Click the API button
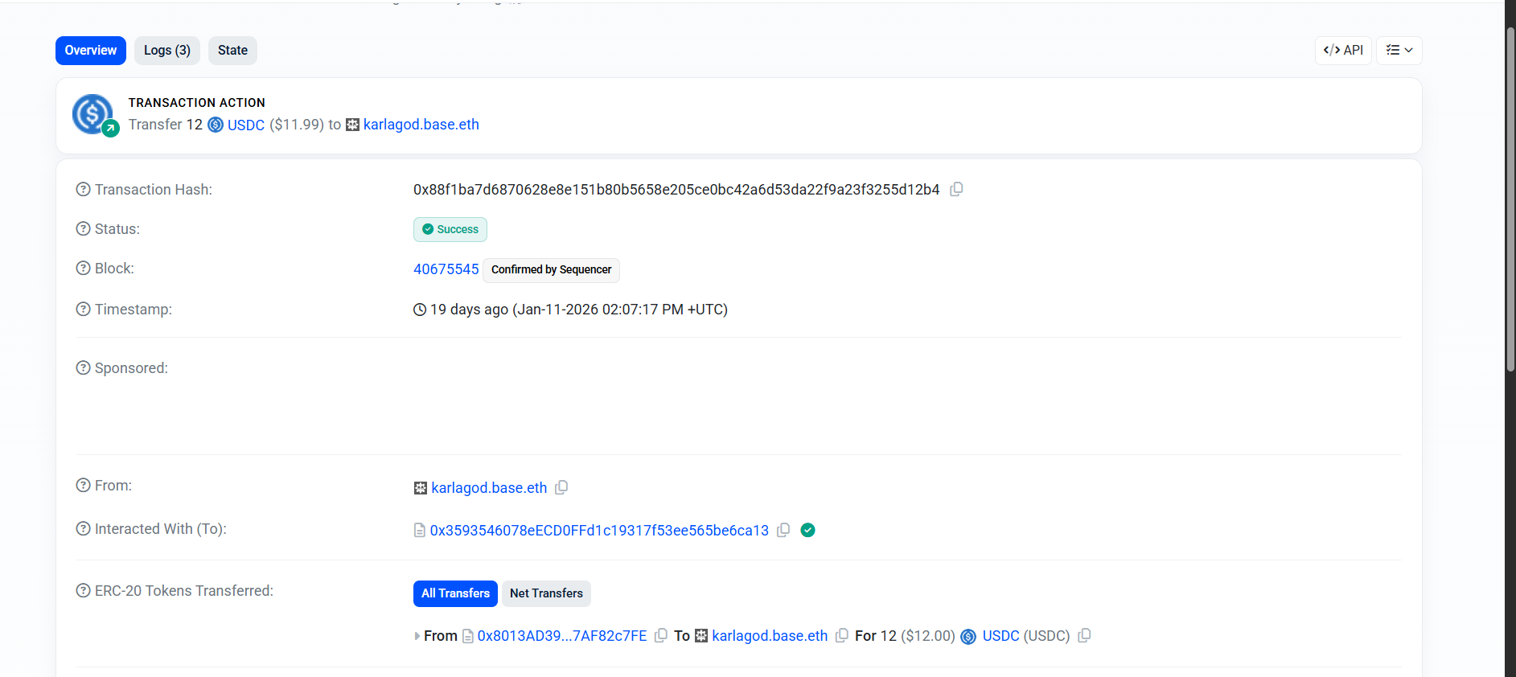 (1343, 50)
